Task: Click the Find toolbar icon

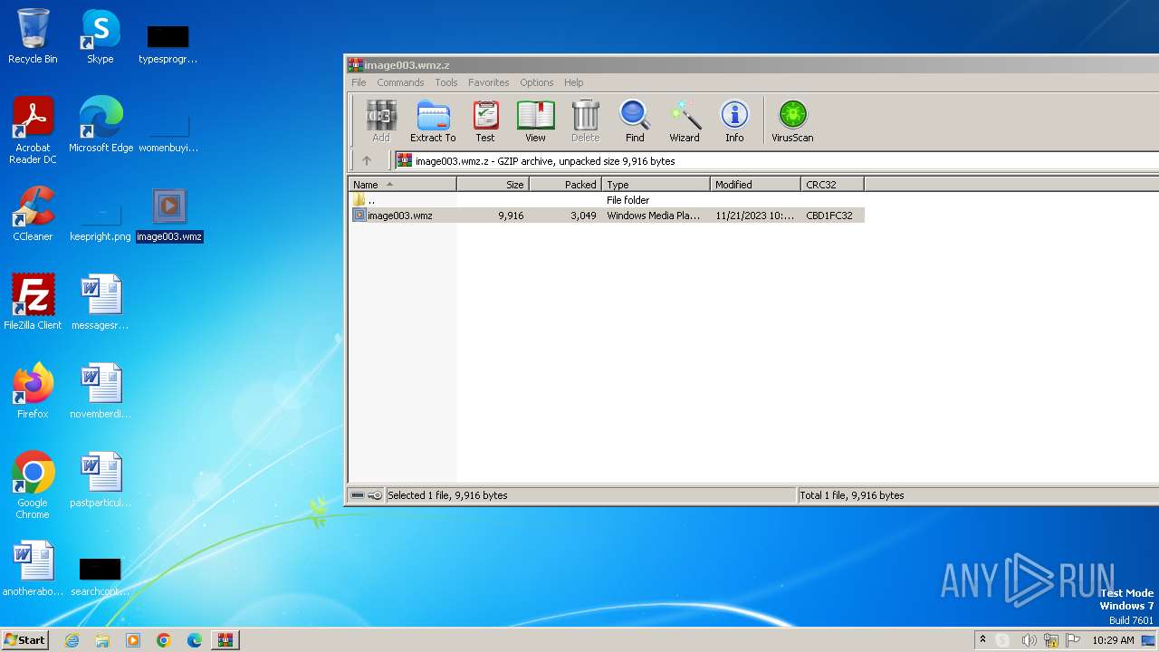Action: tap(635, 121)
